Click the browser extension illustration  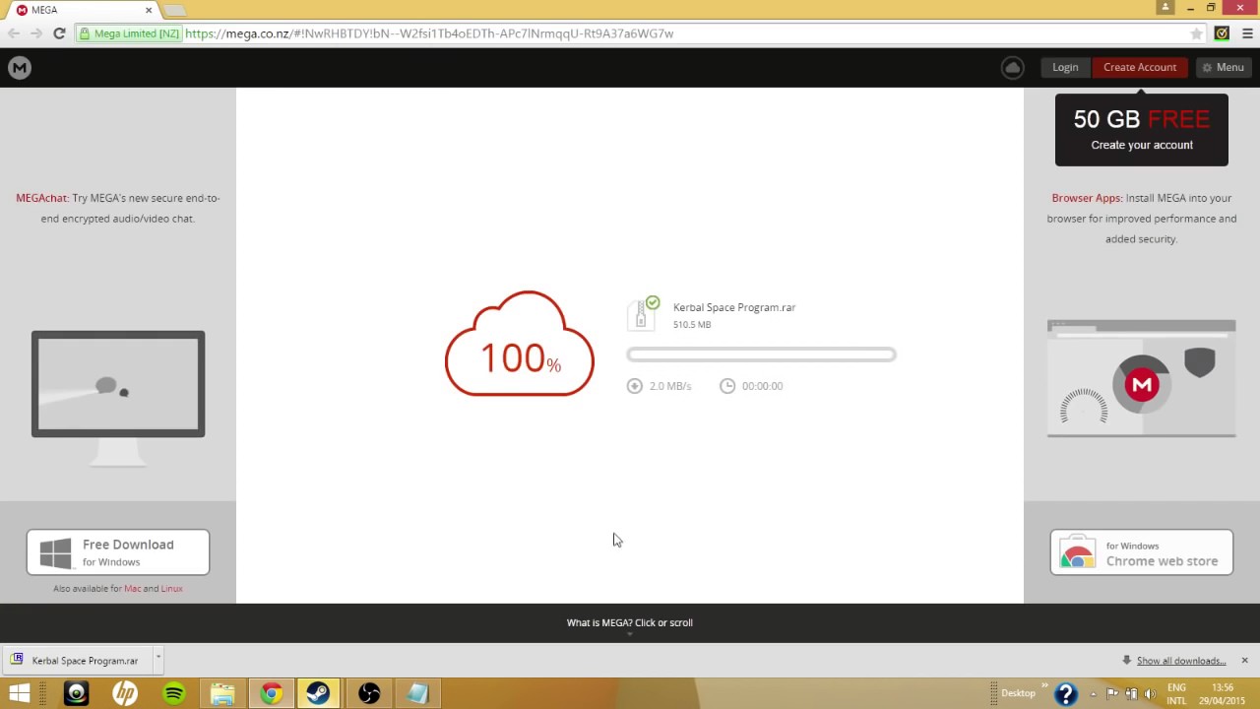click(x=1142, y=379)
